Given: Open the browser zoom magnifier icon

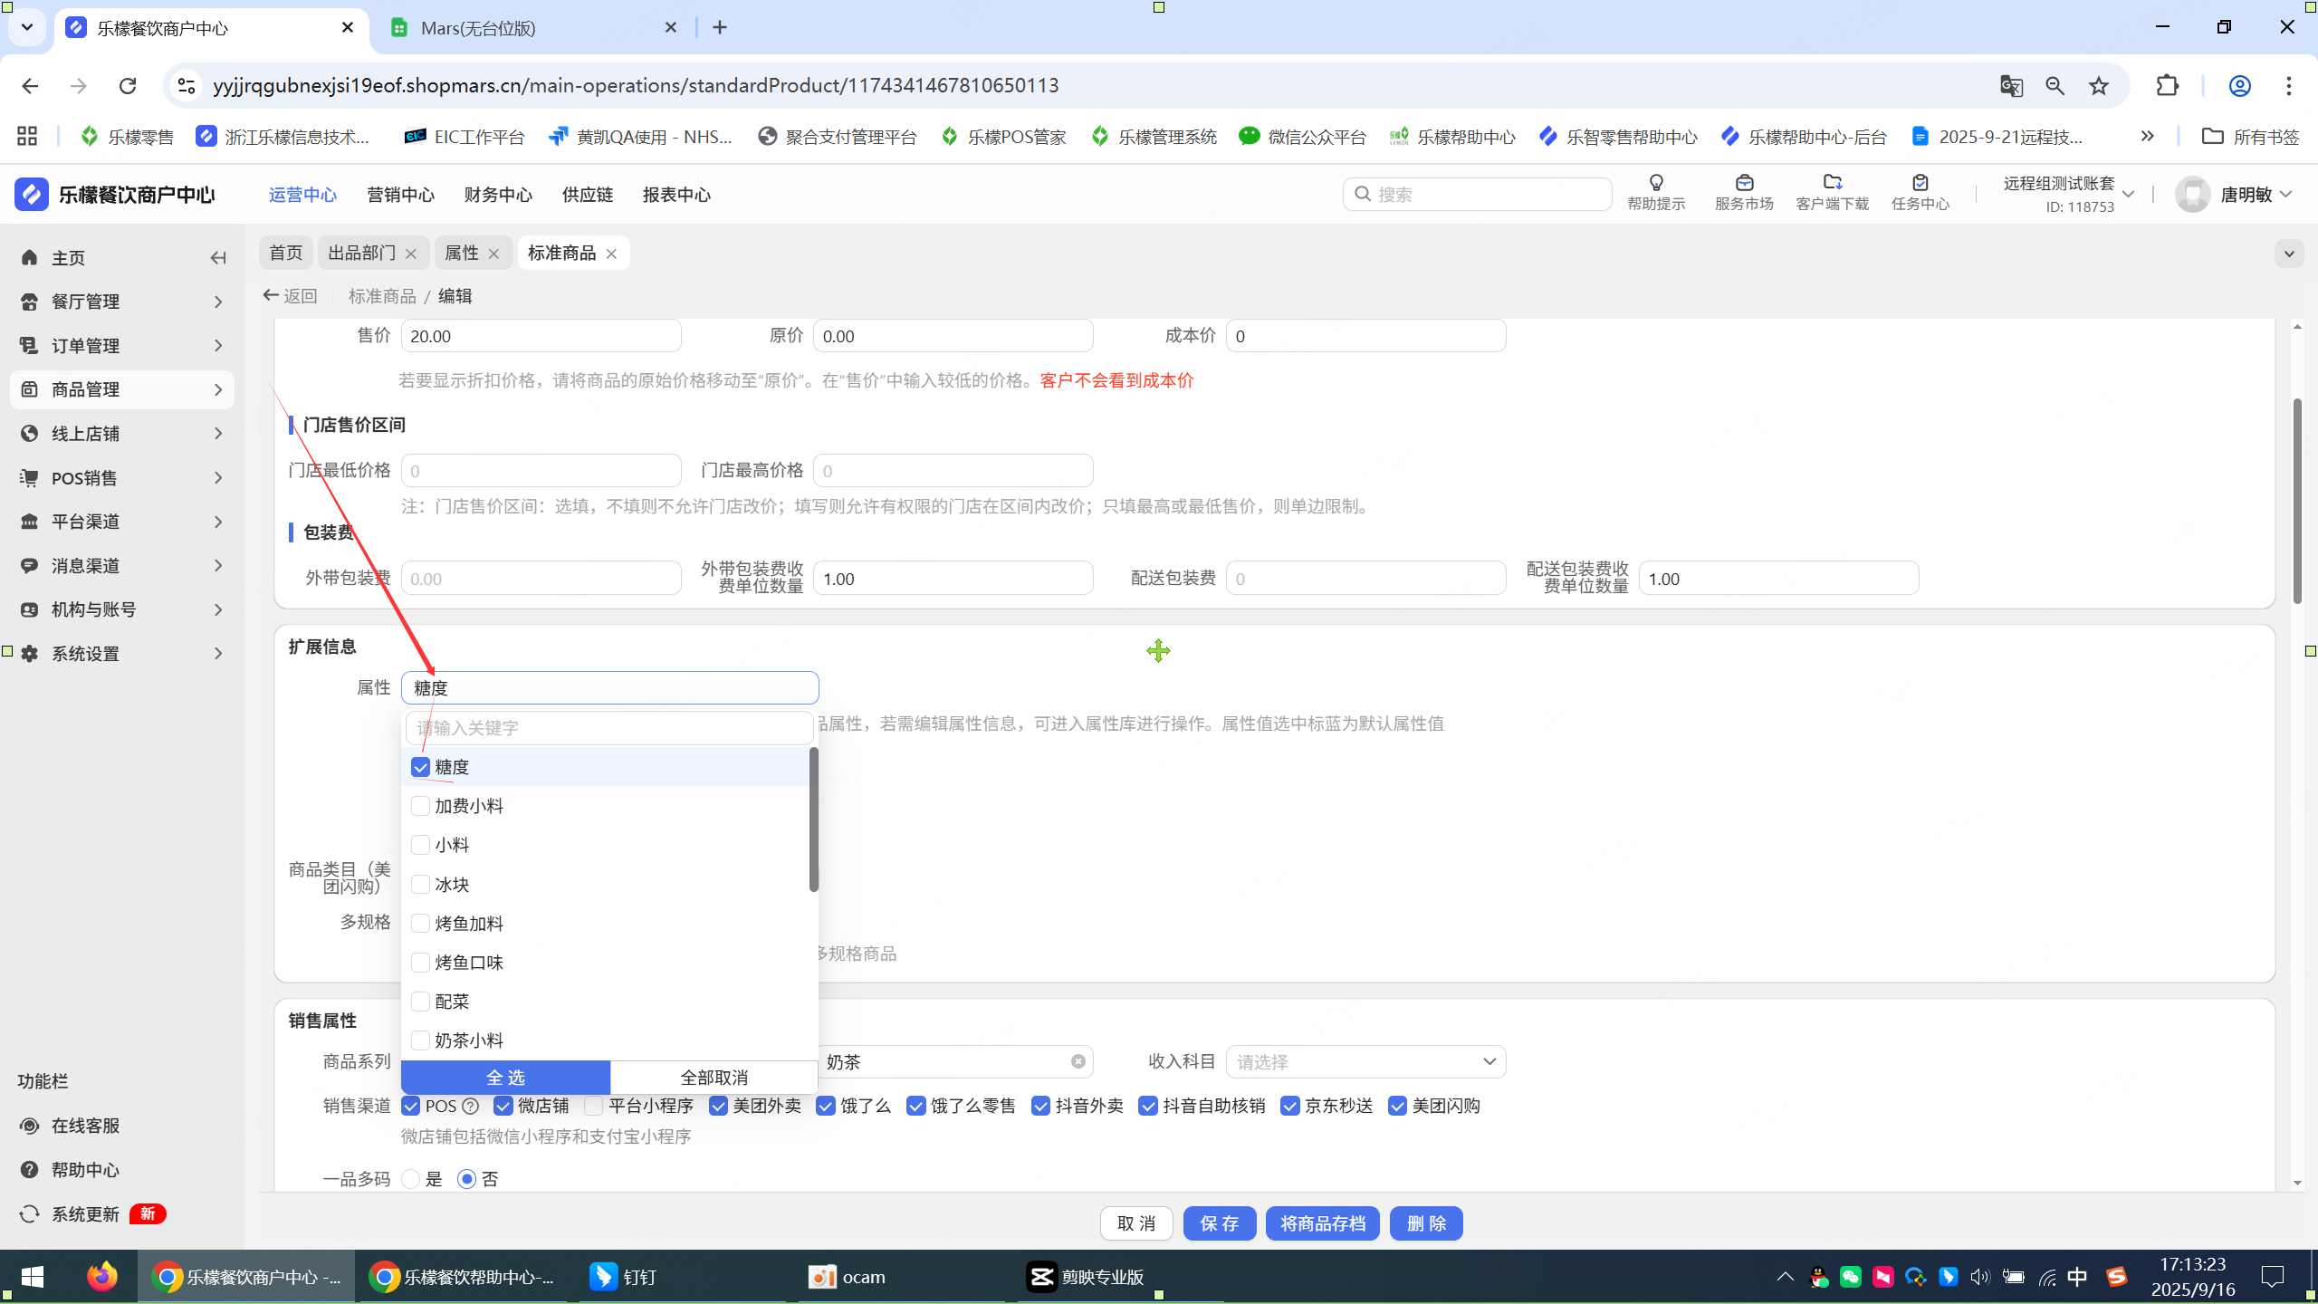Looking at the screenshot, I should [x=2055, y=85].
